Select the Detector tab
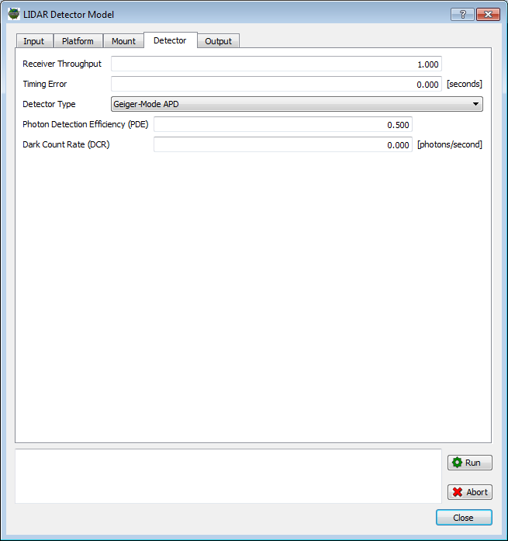Screen dimensions: 508x541 [x=170, y=40]
